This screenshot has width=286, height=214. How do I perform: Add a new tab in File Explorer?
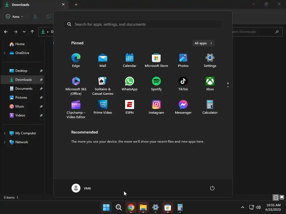tap(76, 5)
